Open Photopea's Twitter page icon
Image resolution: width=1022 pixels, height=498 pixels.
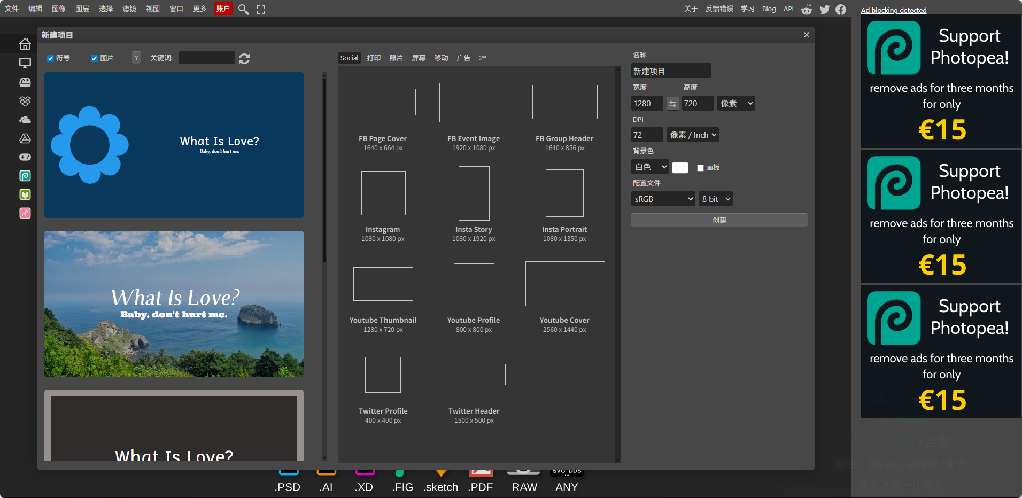(824, 9)
